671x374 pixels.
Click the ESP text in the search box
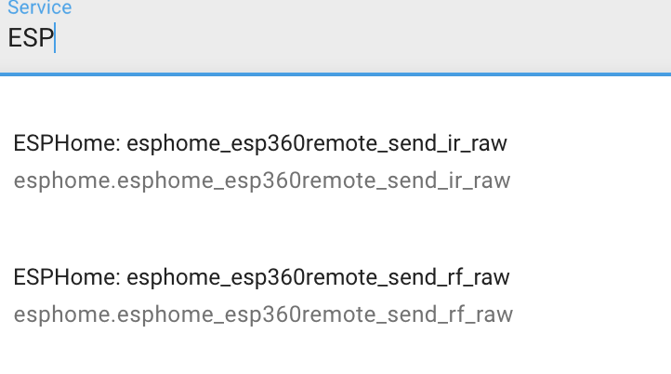coord(31,38)
